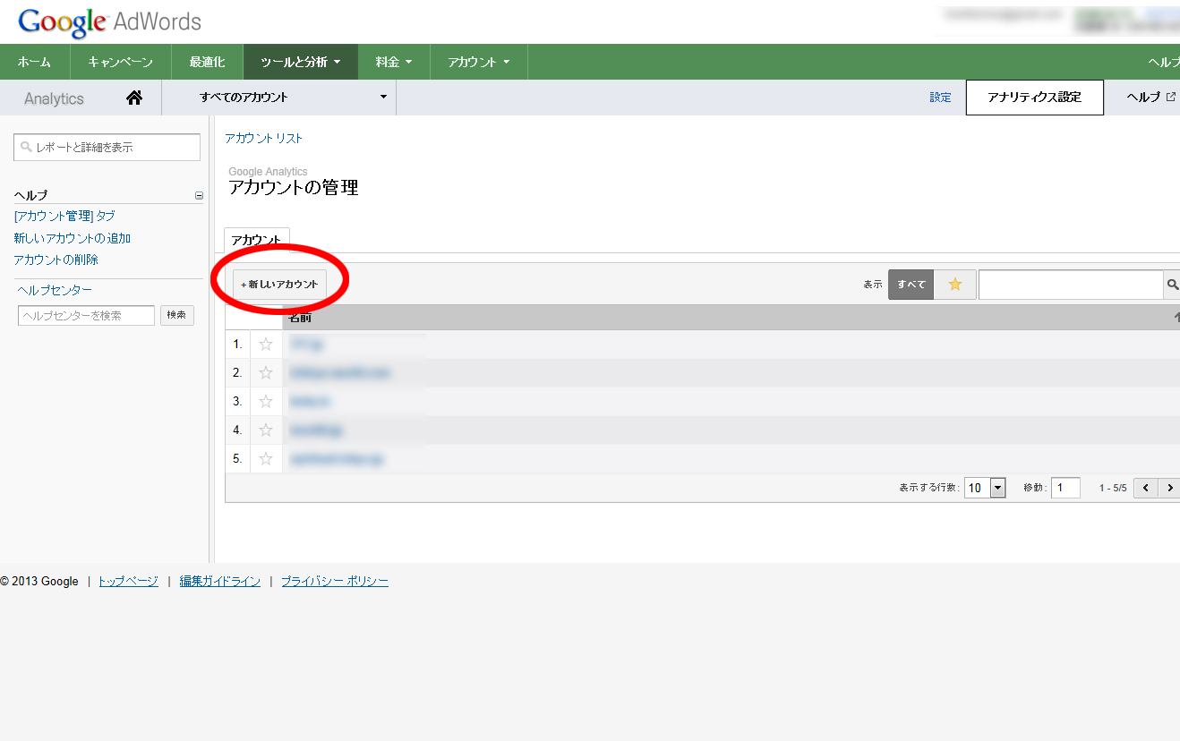This screenshot has height=741, width=1180.
Task: Open the ツールと分析 menu
Action: [301, 62]
